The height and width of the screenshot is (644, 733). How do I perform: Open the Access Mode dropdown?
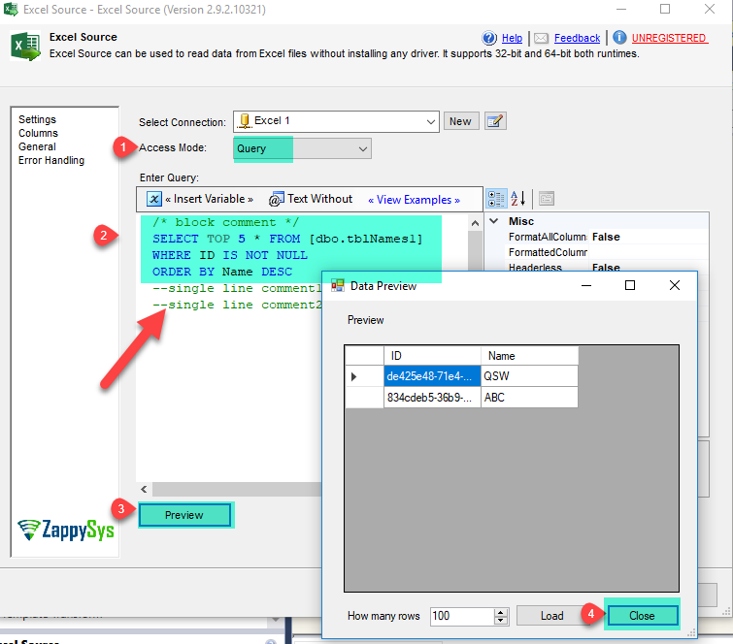[x=363, y=148]
